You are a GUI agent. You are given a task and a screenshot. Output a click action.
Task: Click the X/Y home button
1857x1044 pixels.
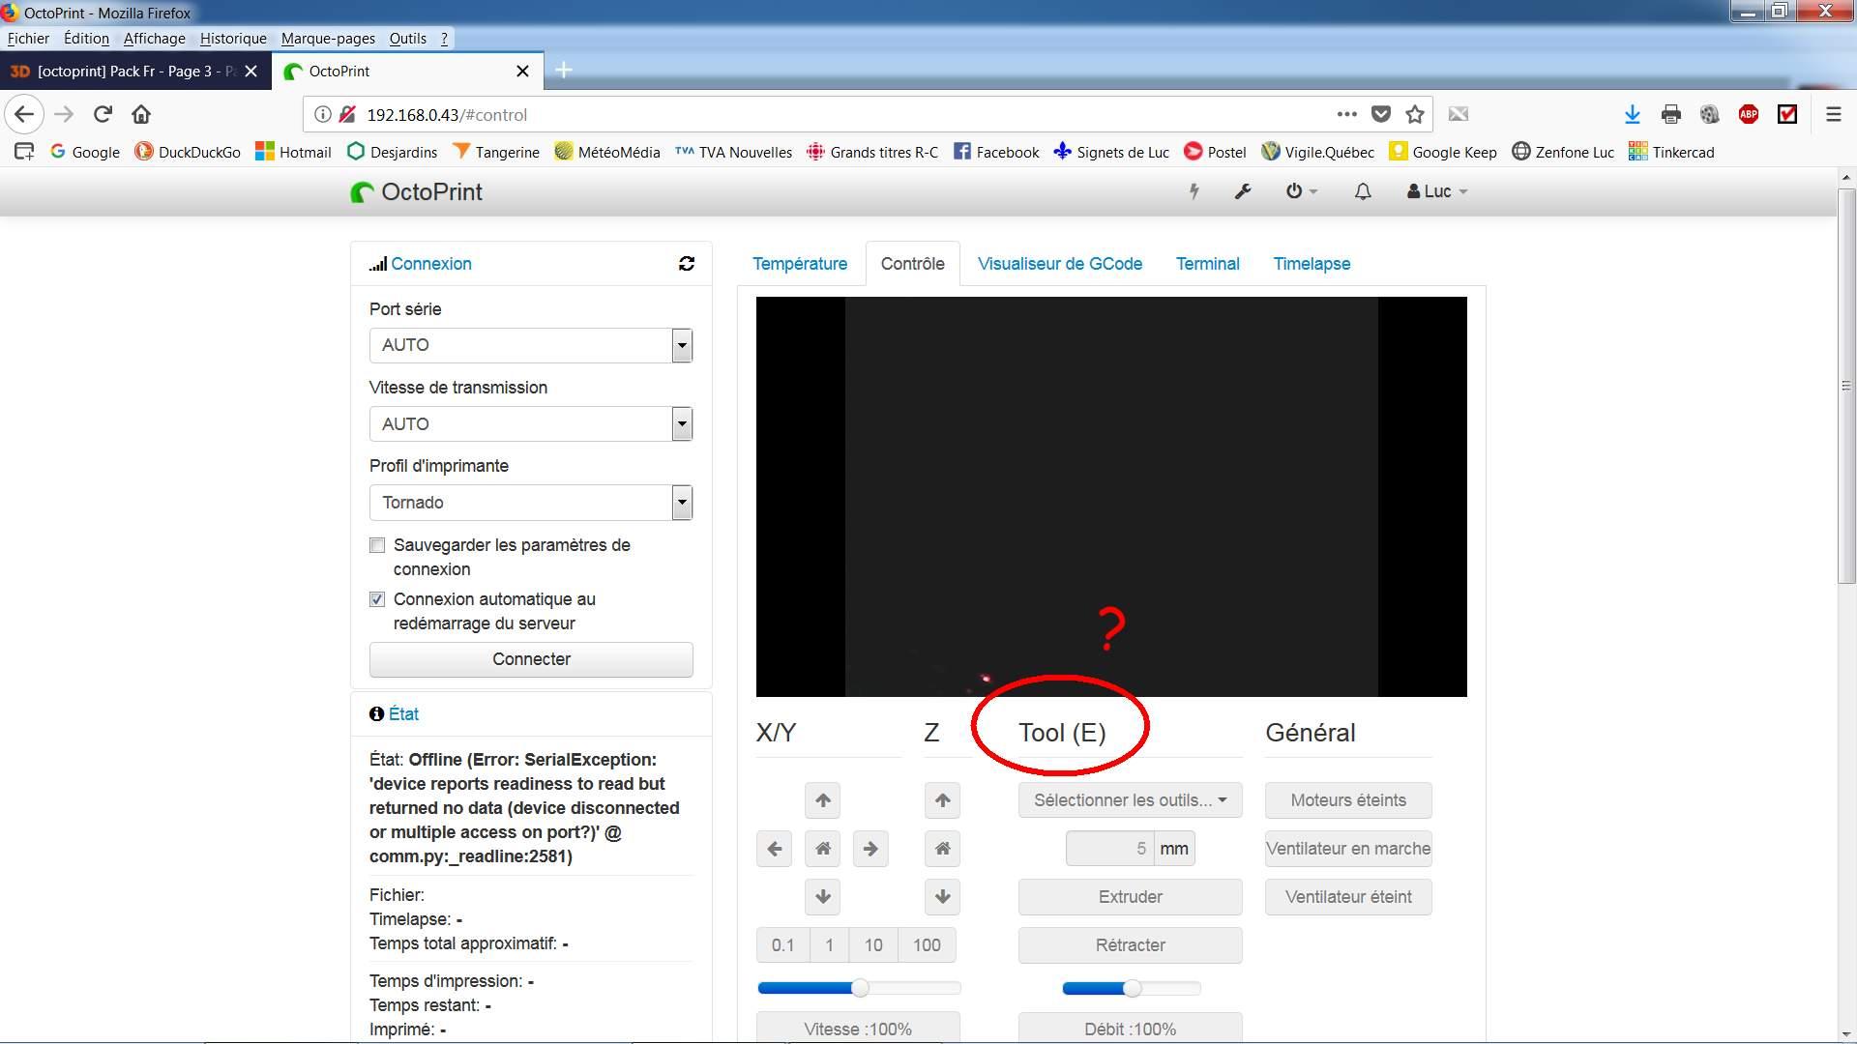822,849
